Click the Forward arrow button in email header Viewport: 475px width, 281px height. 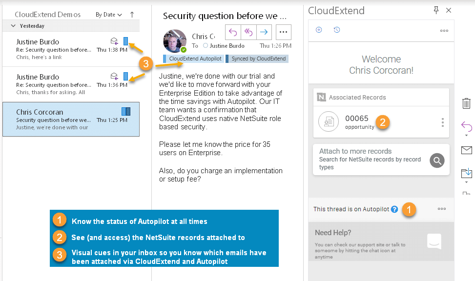tap(264, 32)
